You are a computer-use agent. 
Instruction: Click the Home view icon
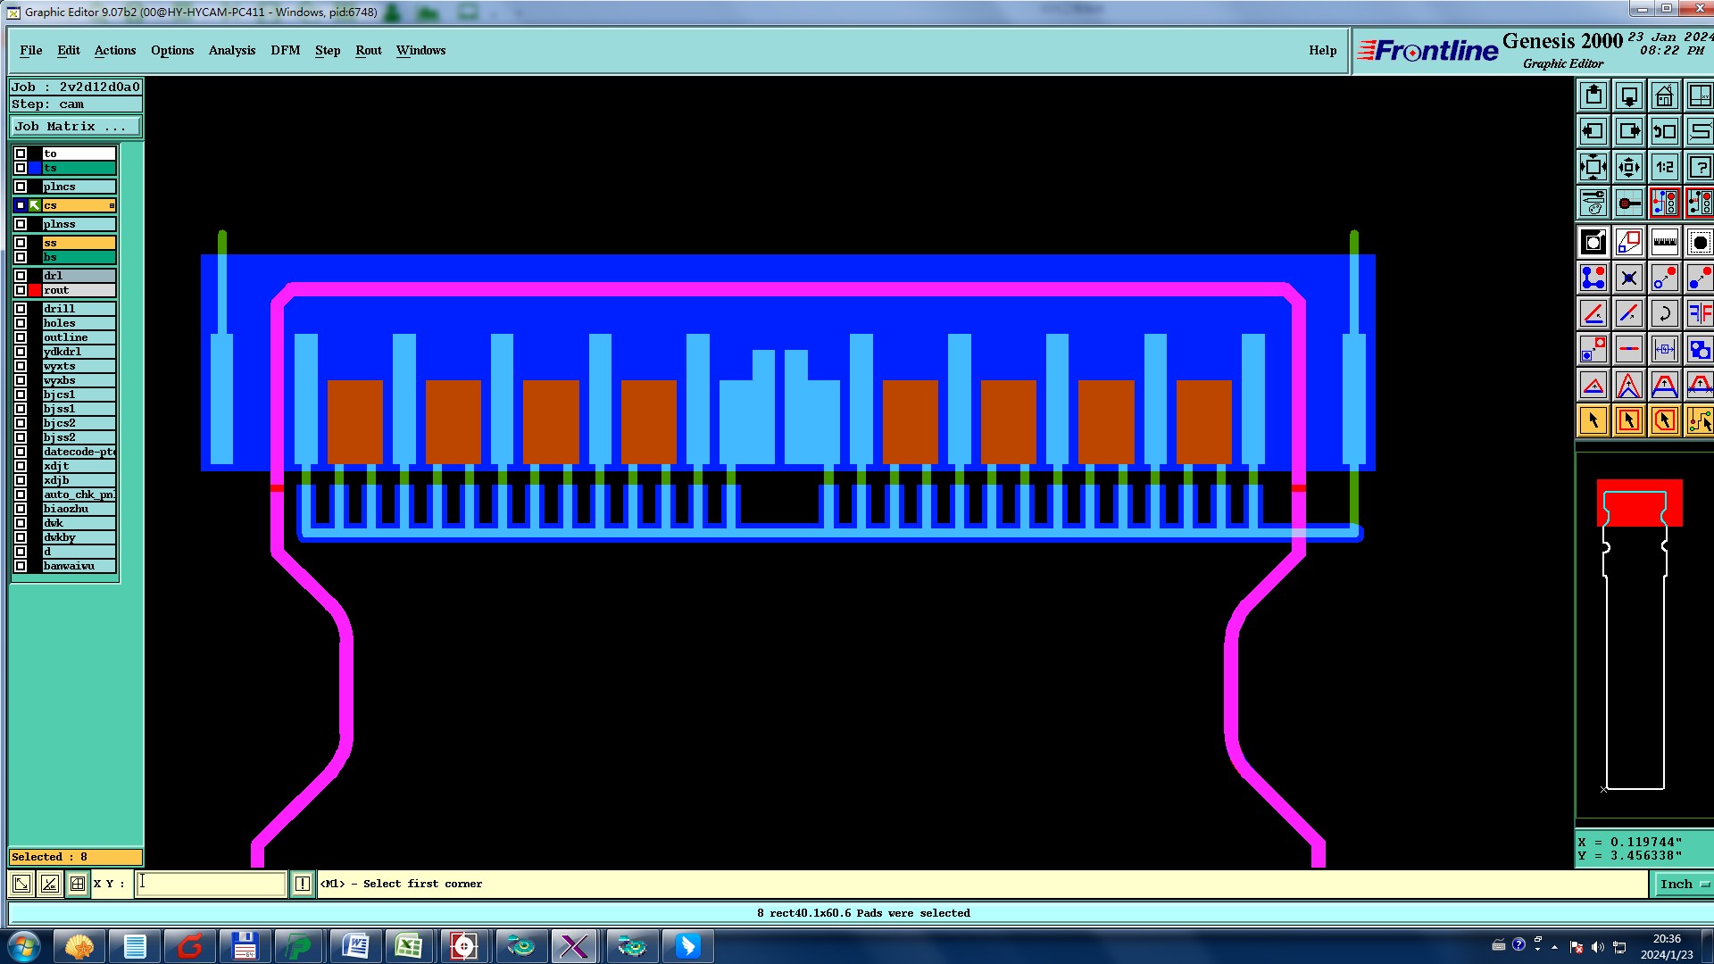[x=1664, y=96]
